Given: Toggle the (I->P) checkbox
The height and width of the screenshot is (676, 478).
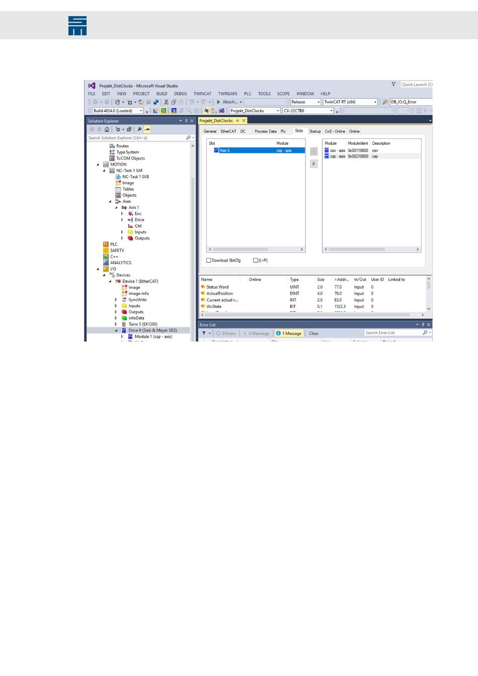Looking at the screenshot, I should pyautogui.click(x=256, y=261).
